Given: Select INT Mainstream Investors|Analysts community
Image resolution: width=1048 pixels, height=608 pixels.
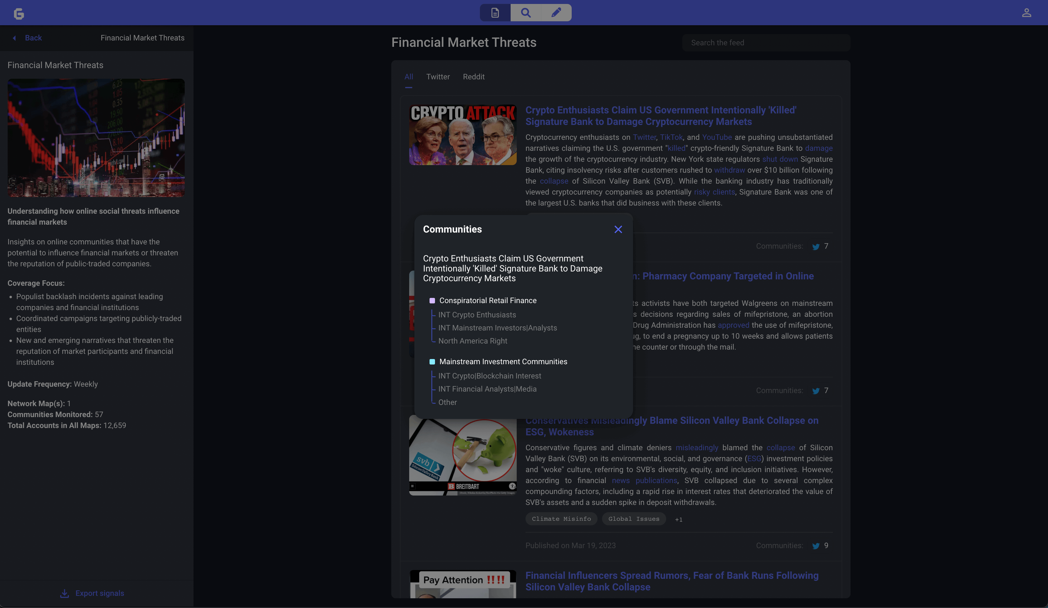Looking at the screenshot, I should 497,328.
